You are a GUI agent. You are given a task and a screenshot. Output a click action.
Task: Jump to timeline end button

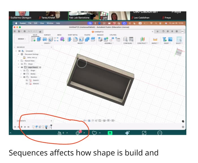[29, 127]
